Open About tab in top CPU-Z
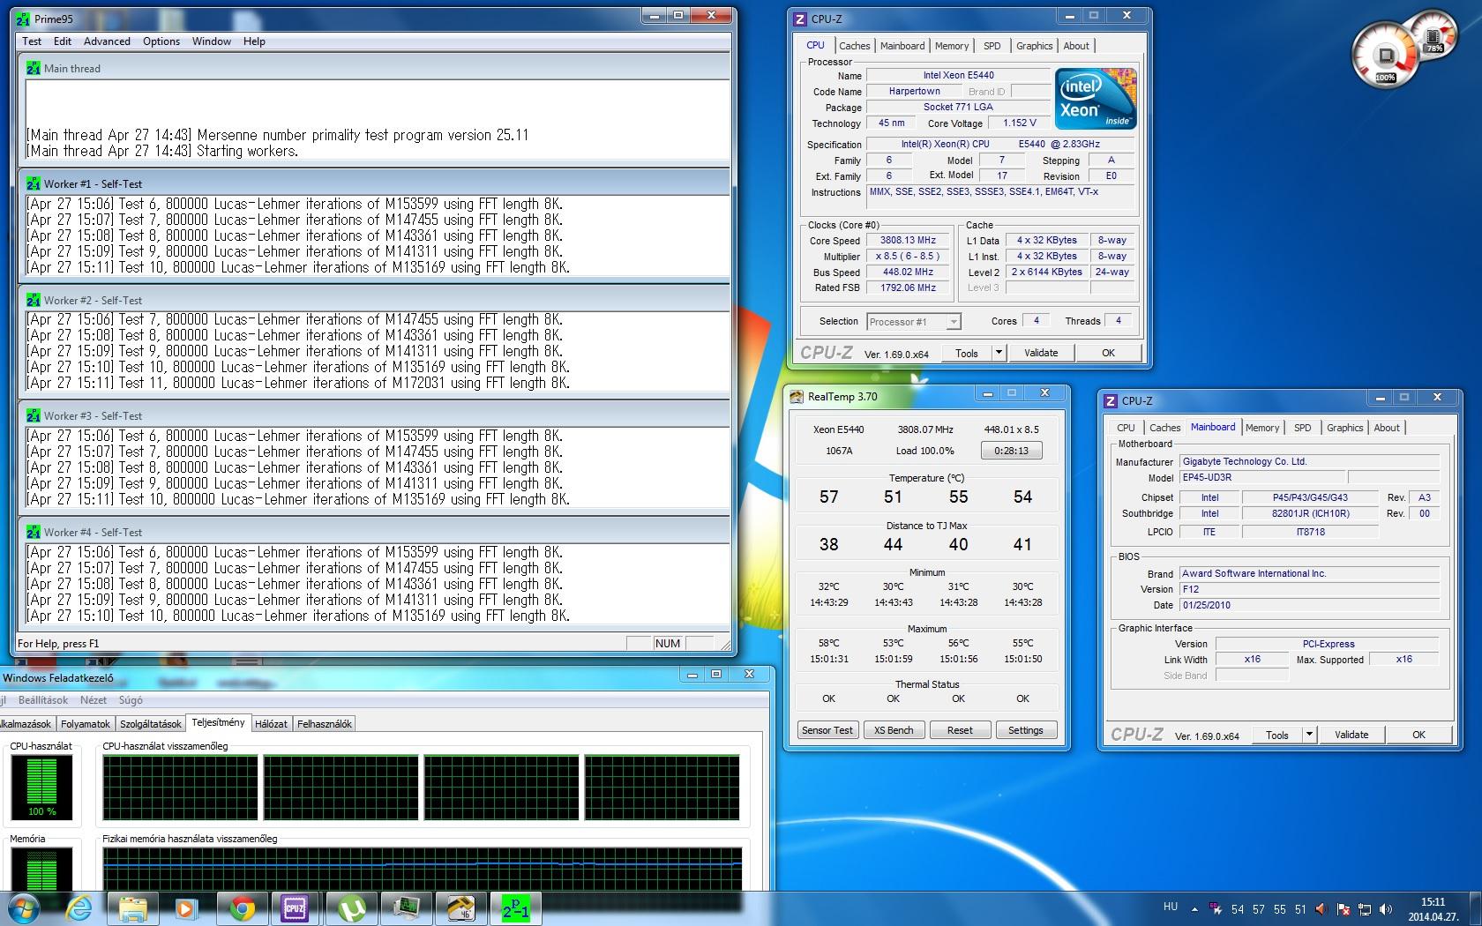Image resolution: width=1482 pixels, height=926 pixels. 1076,46
